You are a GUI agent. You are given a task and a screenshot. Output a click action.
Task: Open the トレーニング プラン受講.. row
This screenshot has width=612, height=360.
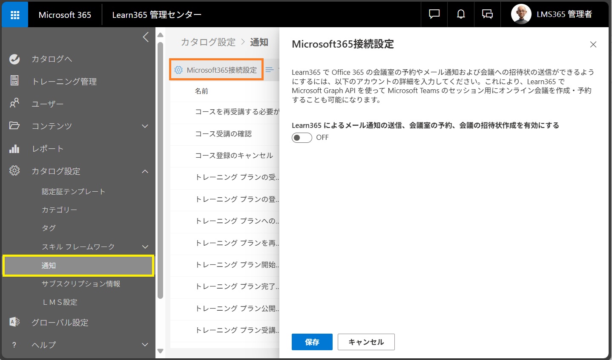point(225,330)
